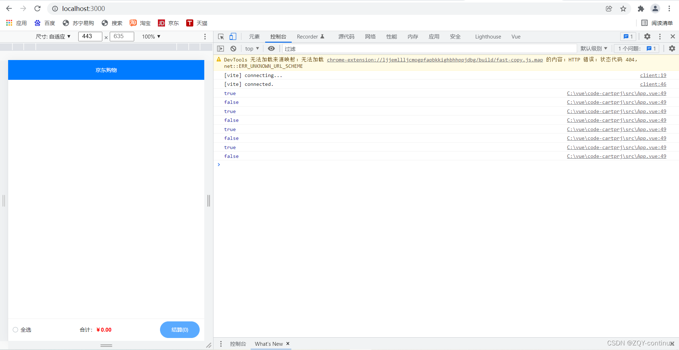Switch to 控制台 tab
The image size is (679, 350).
(278, 36)
